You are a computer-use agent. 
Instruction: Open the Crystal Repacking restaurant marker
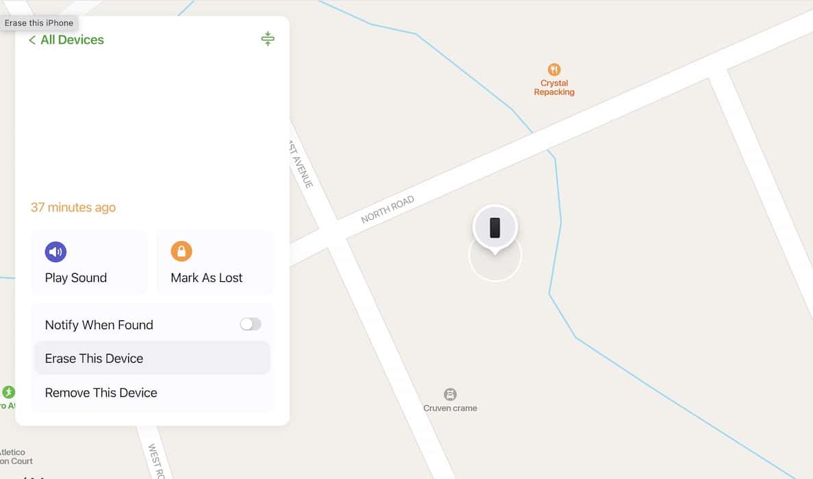[x=553, y=69]
